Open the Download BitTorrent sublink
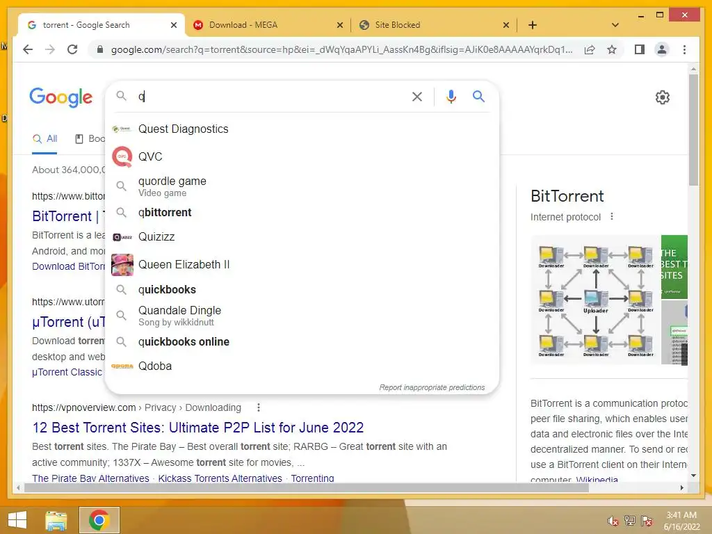This screenshot has height=534, width=712. pos(68,266)
